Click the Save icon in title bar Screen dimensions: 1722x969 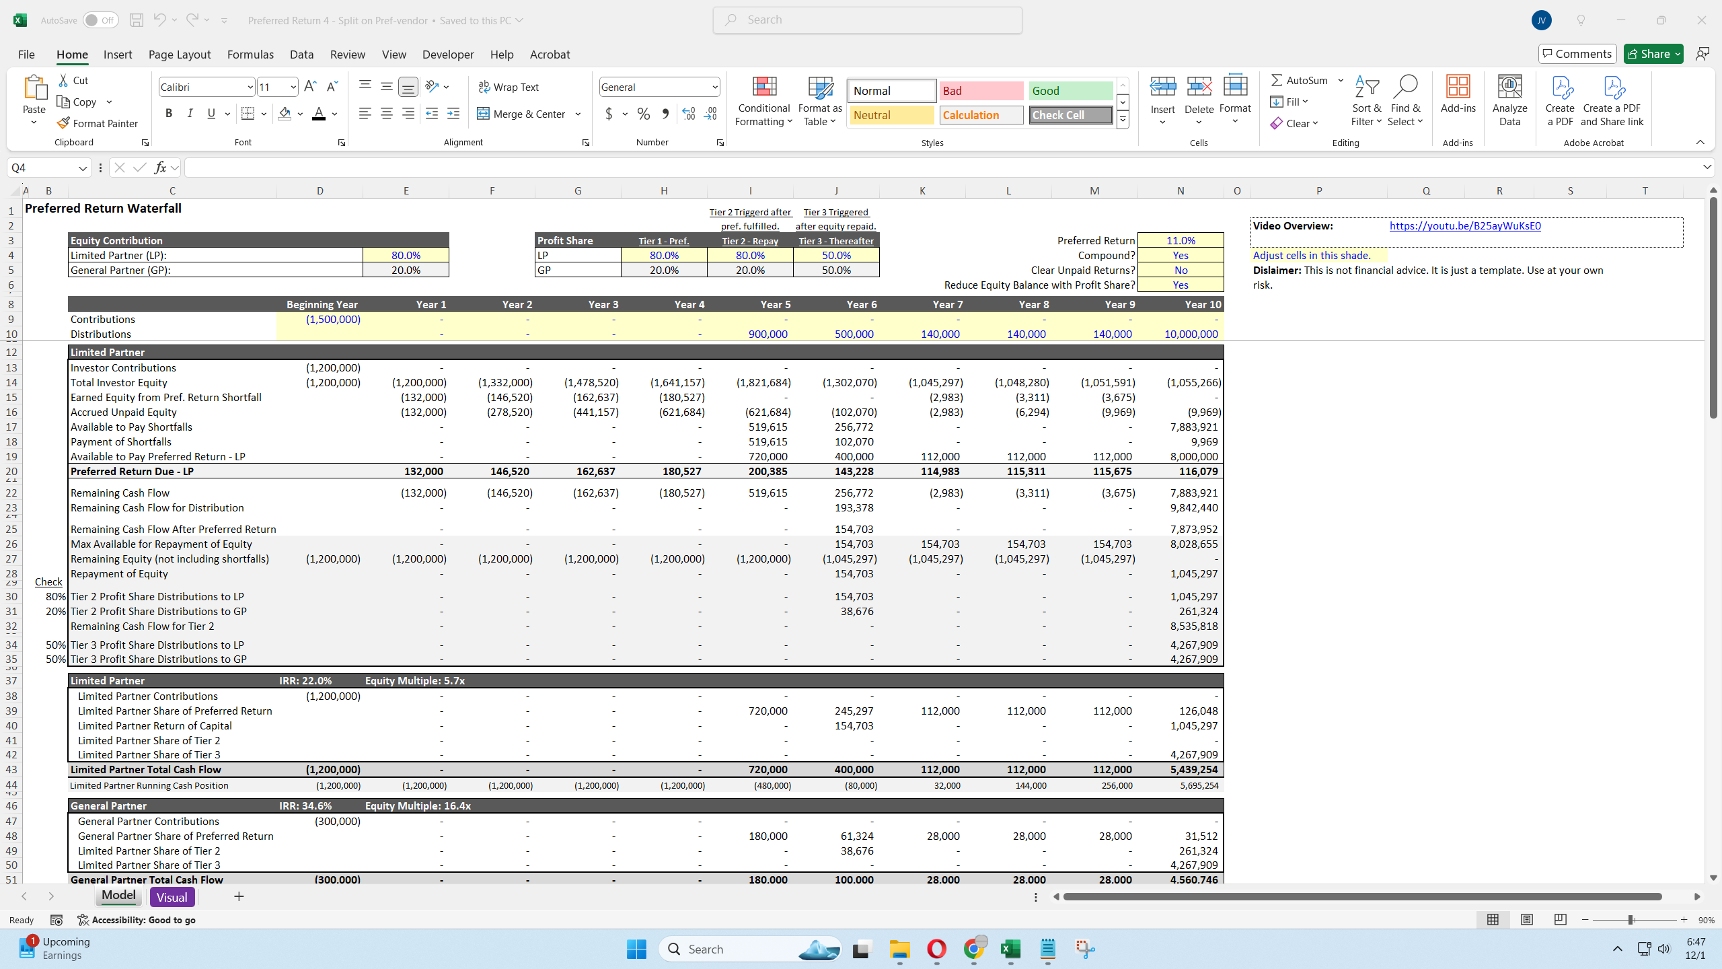point(137,20)
